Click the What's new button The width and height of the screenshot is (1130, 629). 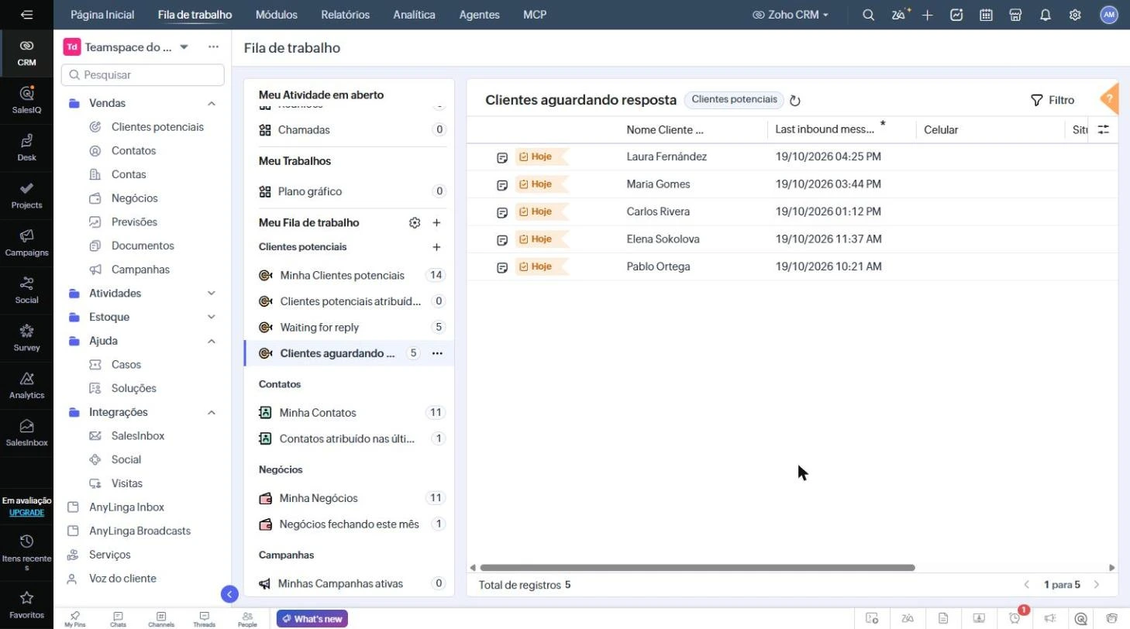312,619
